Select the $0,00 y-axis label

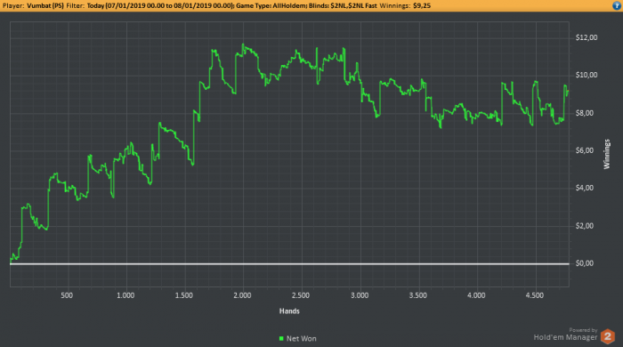585,263
